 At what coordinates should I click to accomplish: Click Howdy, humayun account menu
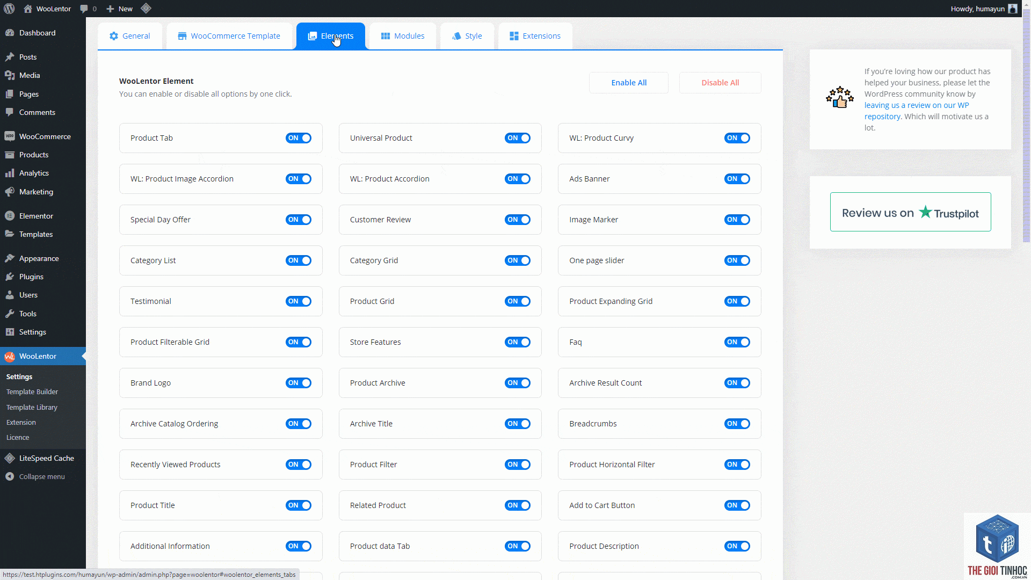coord(984,9)
